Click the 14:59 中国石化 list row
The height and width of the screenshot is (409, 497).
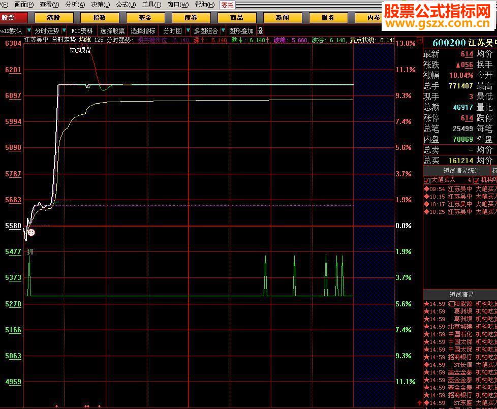(460, 334)
